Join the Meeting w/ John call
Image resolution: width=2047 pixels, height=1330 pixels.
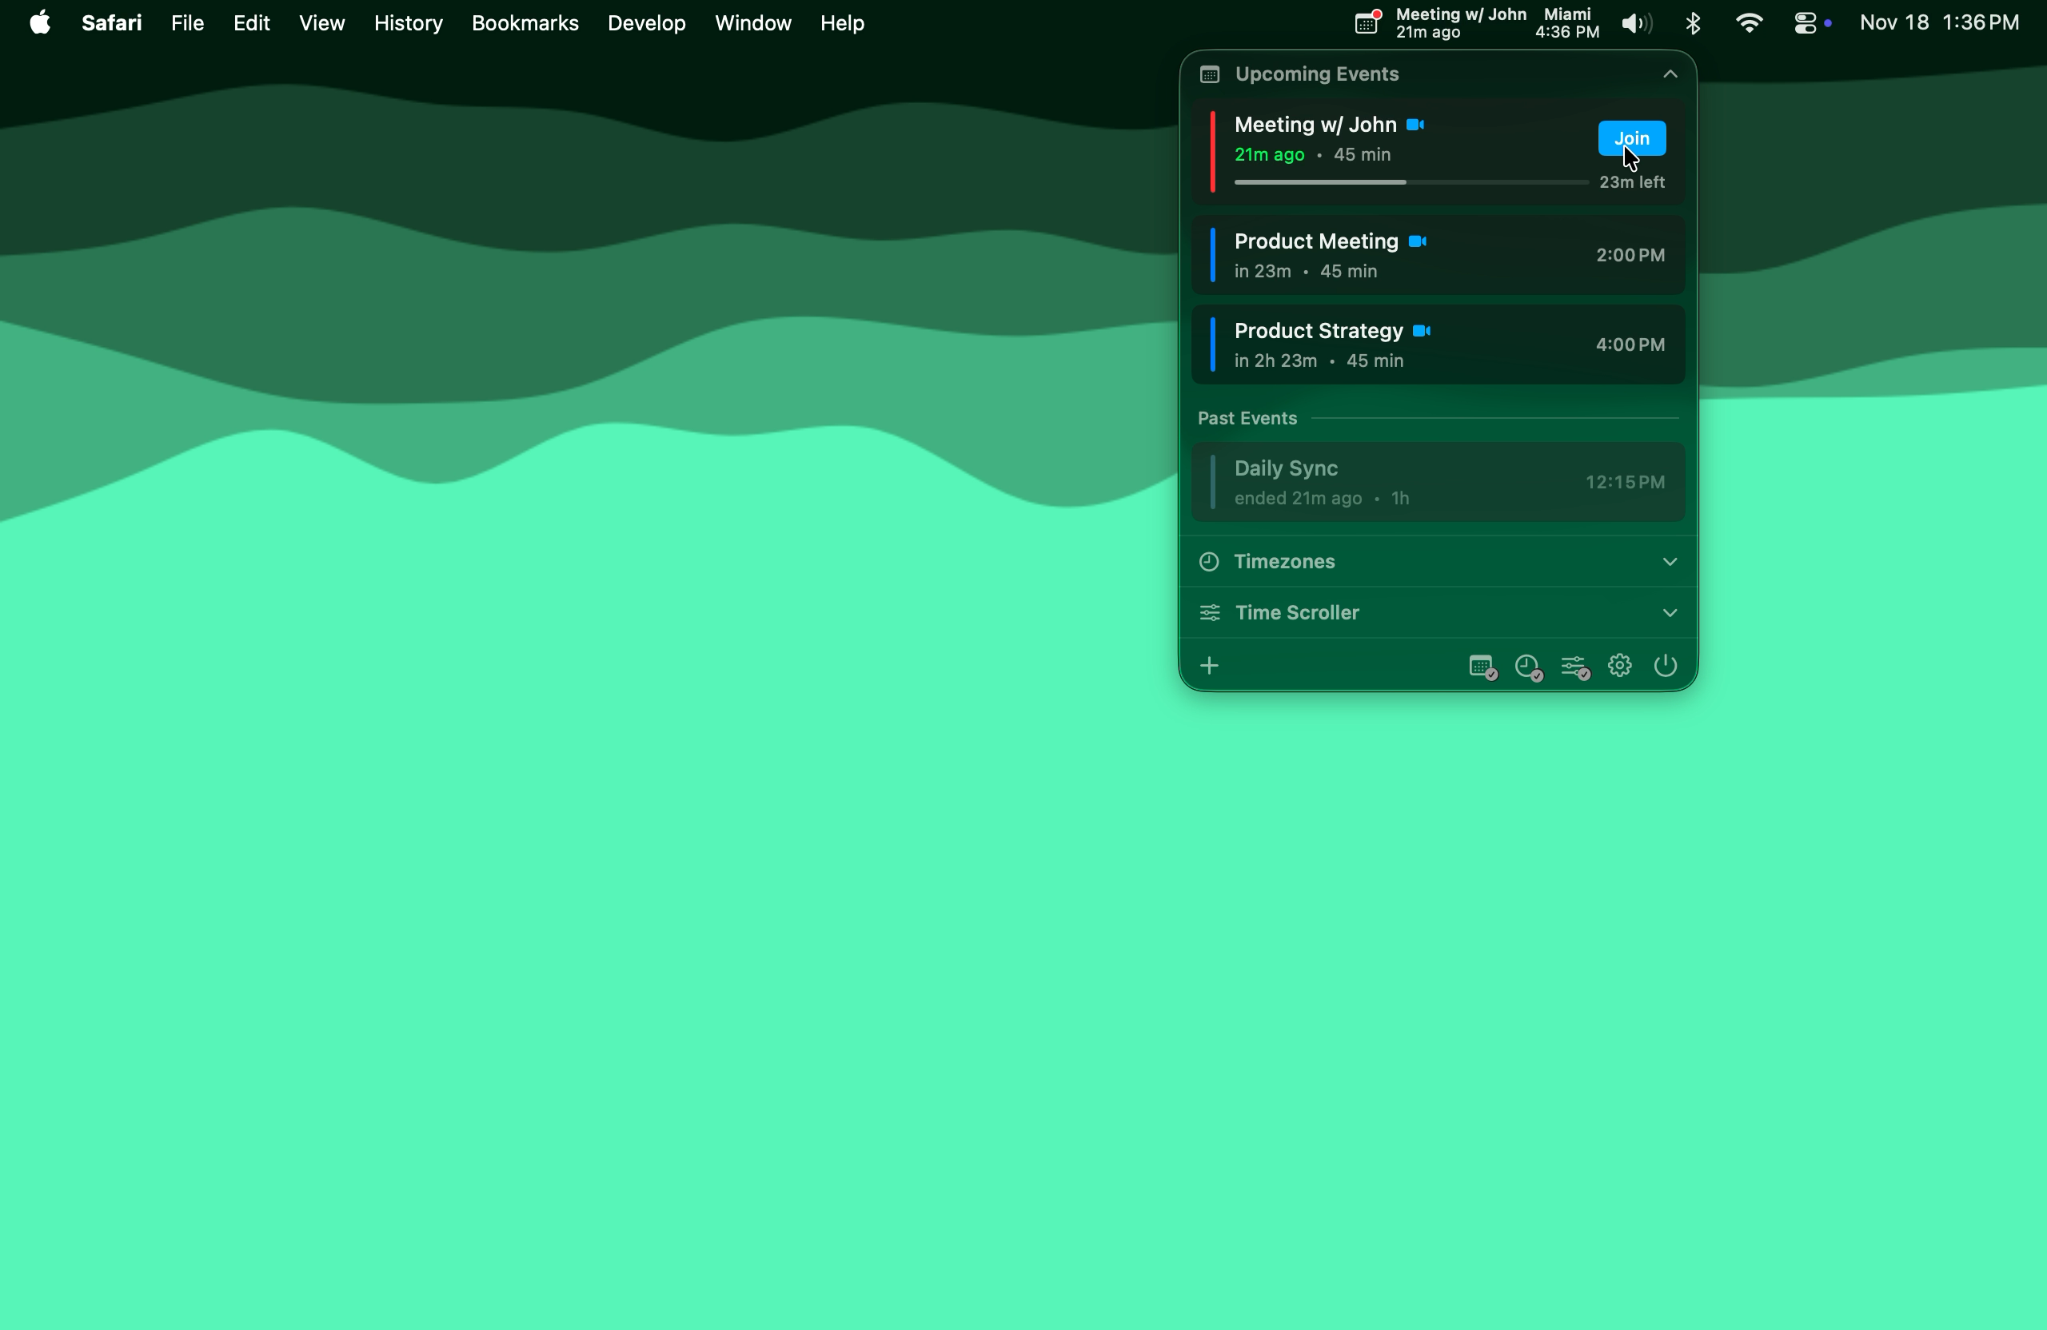pos(1630,137)
